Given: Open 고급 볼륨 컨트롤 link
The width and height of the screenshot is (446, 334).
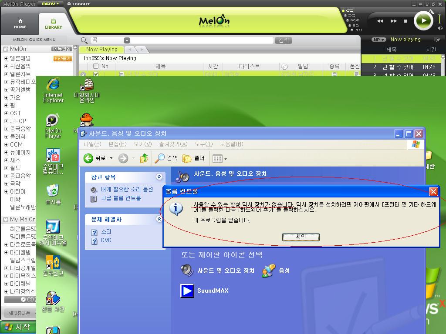Looking at the screenshot, I should coord(121,198).
